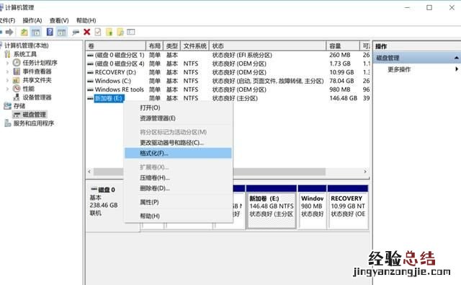Click the red X delete icon
The image size is (461, 285).
[86, 32]
